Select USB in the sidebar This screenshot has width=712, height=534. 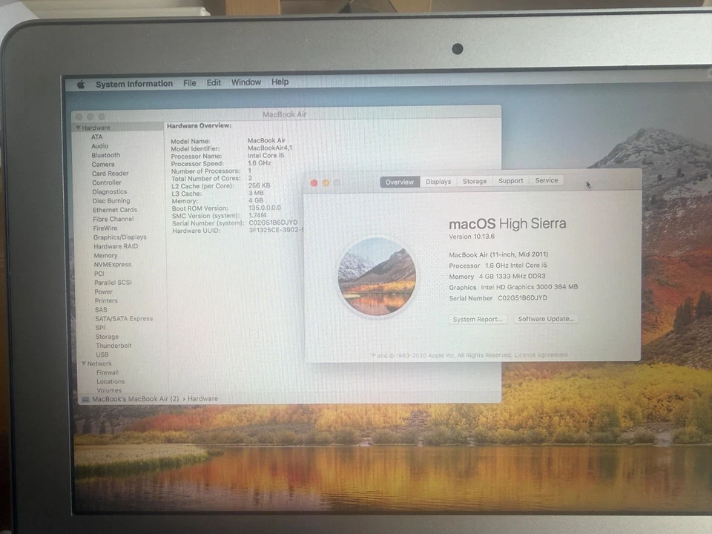point(102,355)
